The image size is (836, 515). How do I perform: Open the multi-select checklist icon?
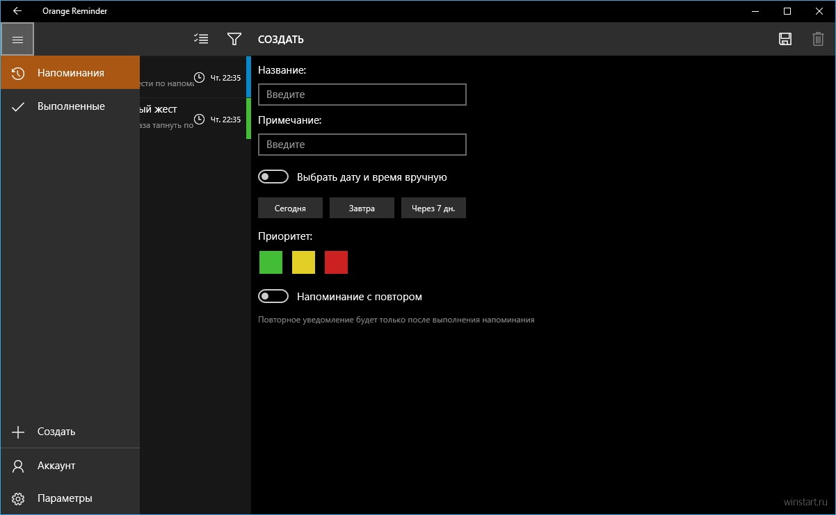[x=201, y=39]
